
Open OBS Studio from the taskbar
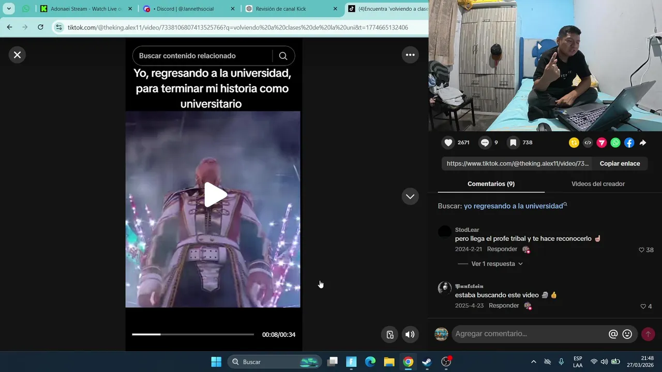(x=446, y=362)
